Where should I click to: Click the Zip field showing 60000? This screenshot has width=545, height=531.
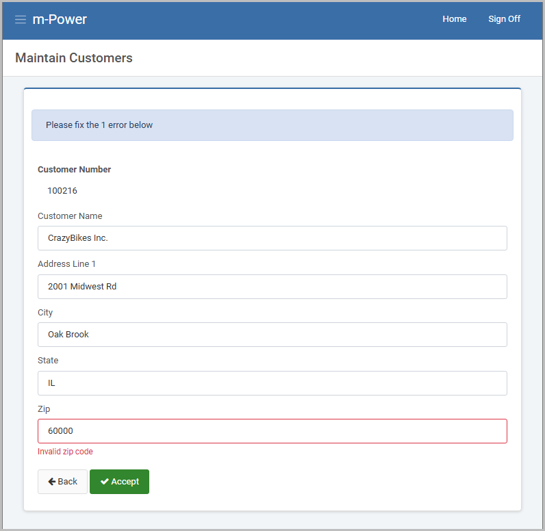(x=272, y=431)
